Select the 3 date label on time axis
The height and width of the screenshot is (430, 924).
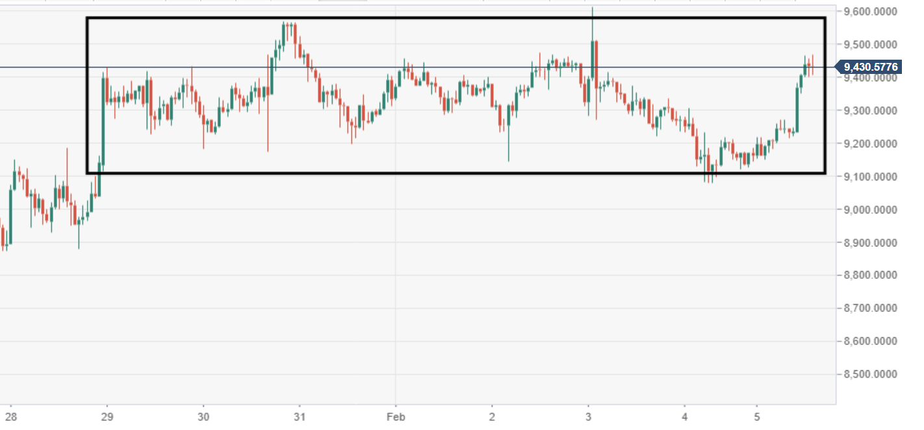pyautogui.click(x=588, y=415)
